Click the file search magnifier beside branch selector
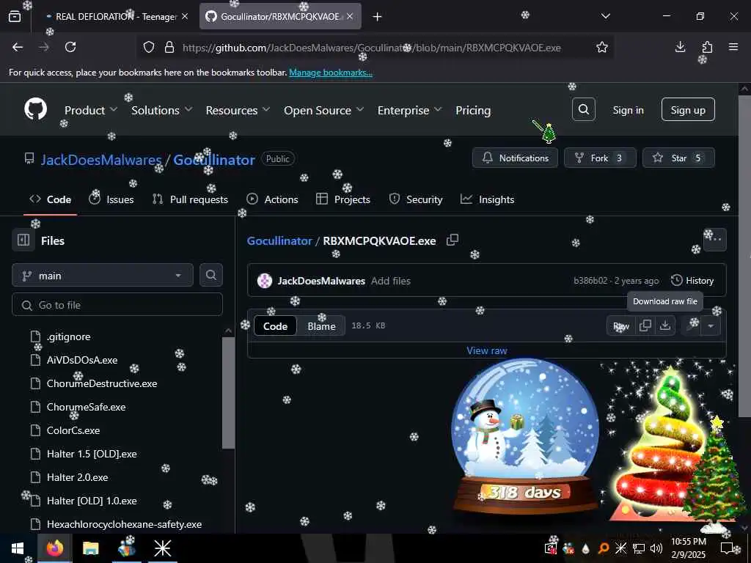751x563 pixels. point(211,275)
